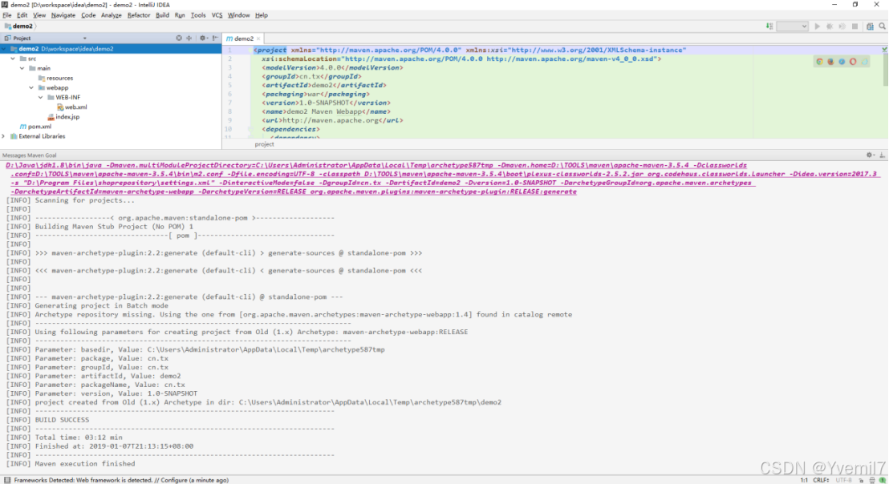The image size is (889, 484).
Task: Click the CRLF line separator status
Action: [x=821, y=480]
